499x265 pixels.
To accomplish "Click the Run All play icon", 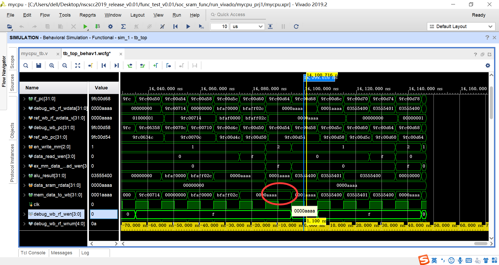I will coord(188,27).
